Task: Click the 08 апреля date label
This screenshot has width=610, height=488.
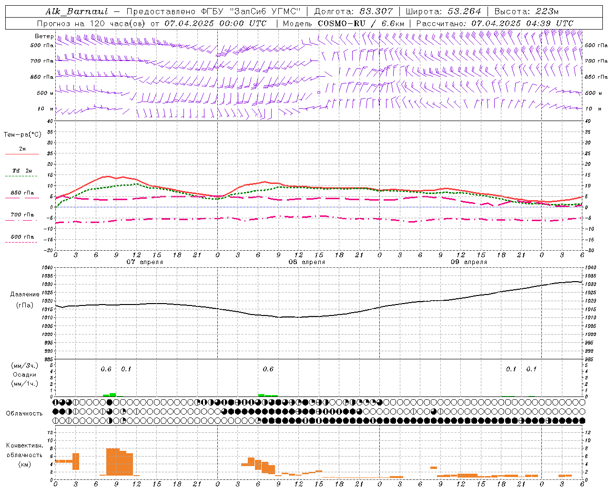Action: click(x=307, y=262)
